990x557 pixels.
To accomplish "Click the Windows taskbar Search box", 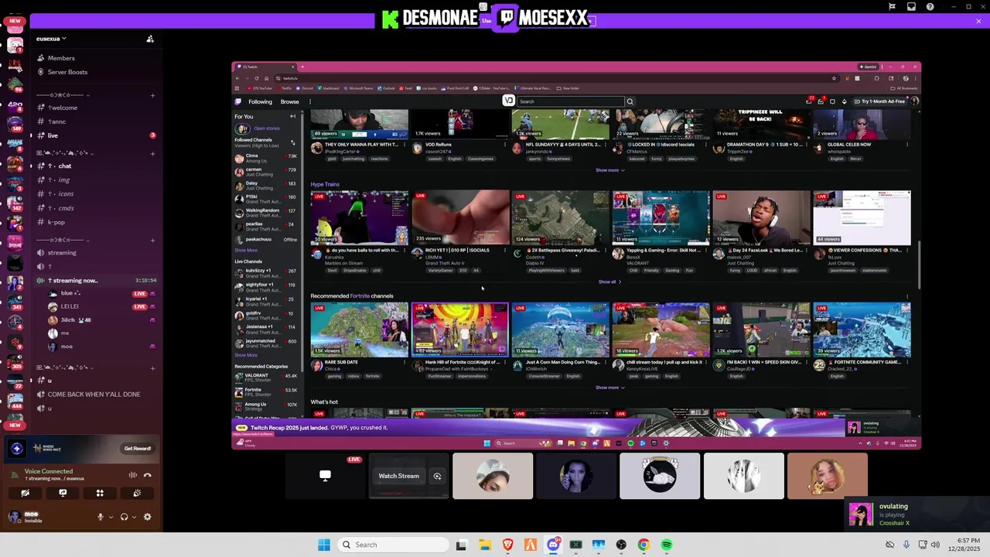I will 392,545.
